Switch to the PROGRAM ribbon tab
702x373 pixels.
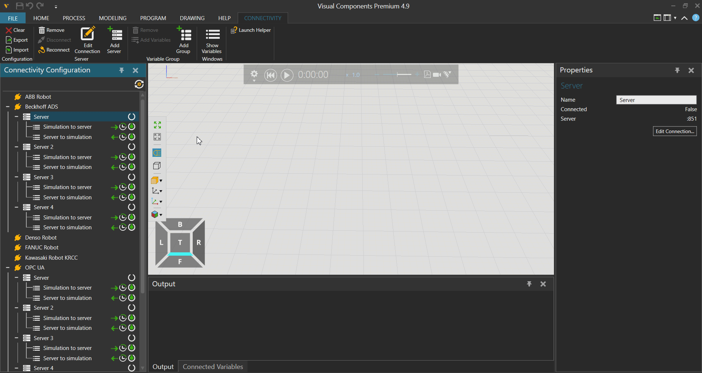(153, 18)
